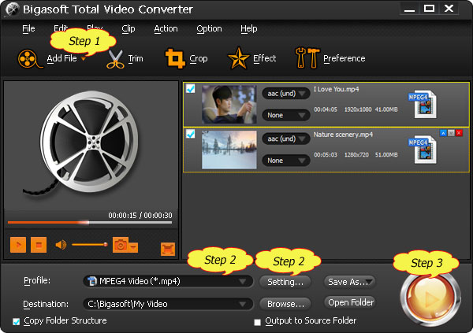
Task: Open the File menu
Action: [28, 28]
